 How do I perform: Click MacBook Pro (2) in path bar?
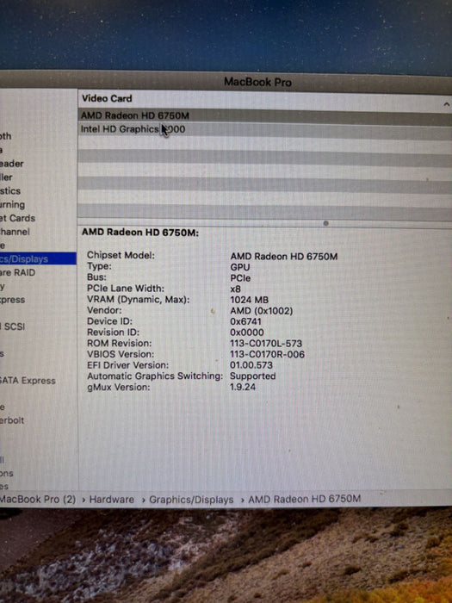[38, 500]
